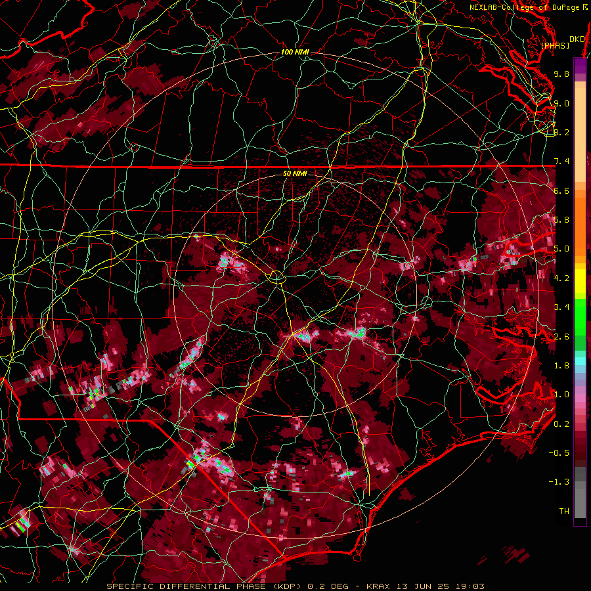
Task: Click the KRAX 13 JUN 25 19:03 timestamp
Action: click(x=425, y=586)
